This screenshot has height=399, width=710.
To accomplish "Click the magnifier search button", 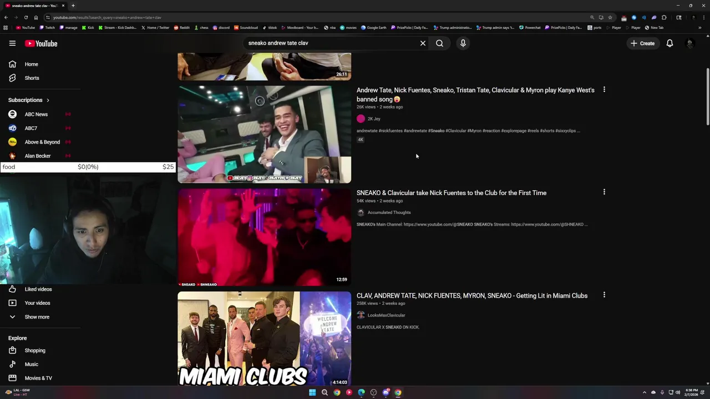I will tap(439, 43).
